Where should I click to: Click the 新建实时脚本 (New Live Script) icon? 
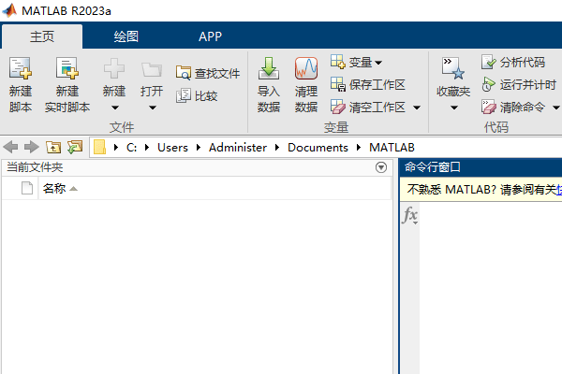pyautogui.click(x=67, y=67)
